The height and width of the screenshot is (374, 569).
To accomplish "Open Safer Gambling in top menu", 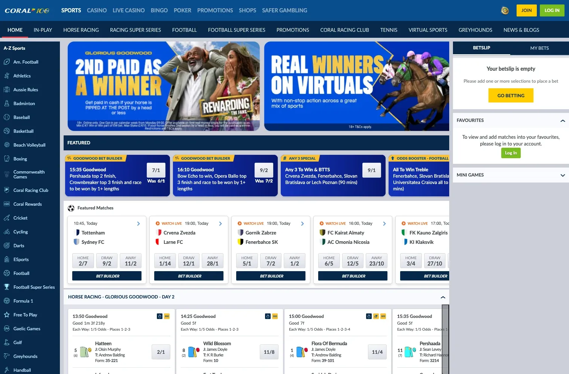I will pyautogui.click(x=284, y=10).
